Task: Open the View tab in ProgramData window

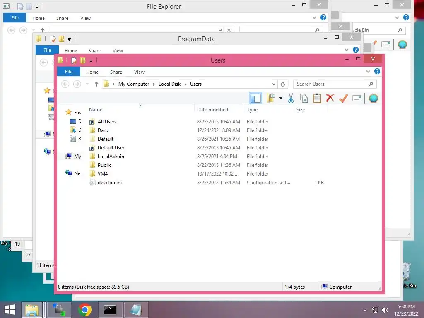Action: click(118, 50)
